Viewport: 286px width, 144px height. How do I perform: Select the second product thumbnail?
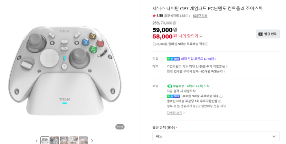click(x=55, y=140)
